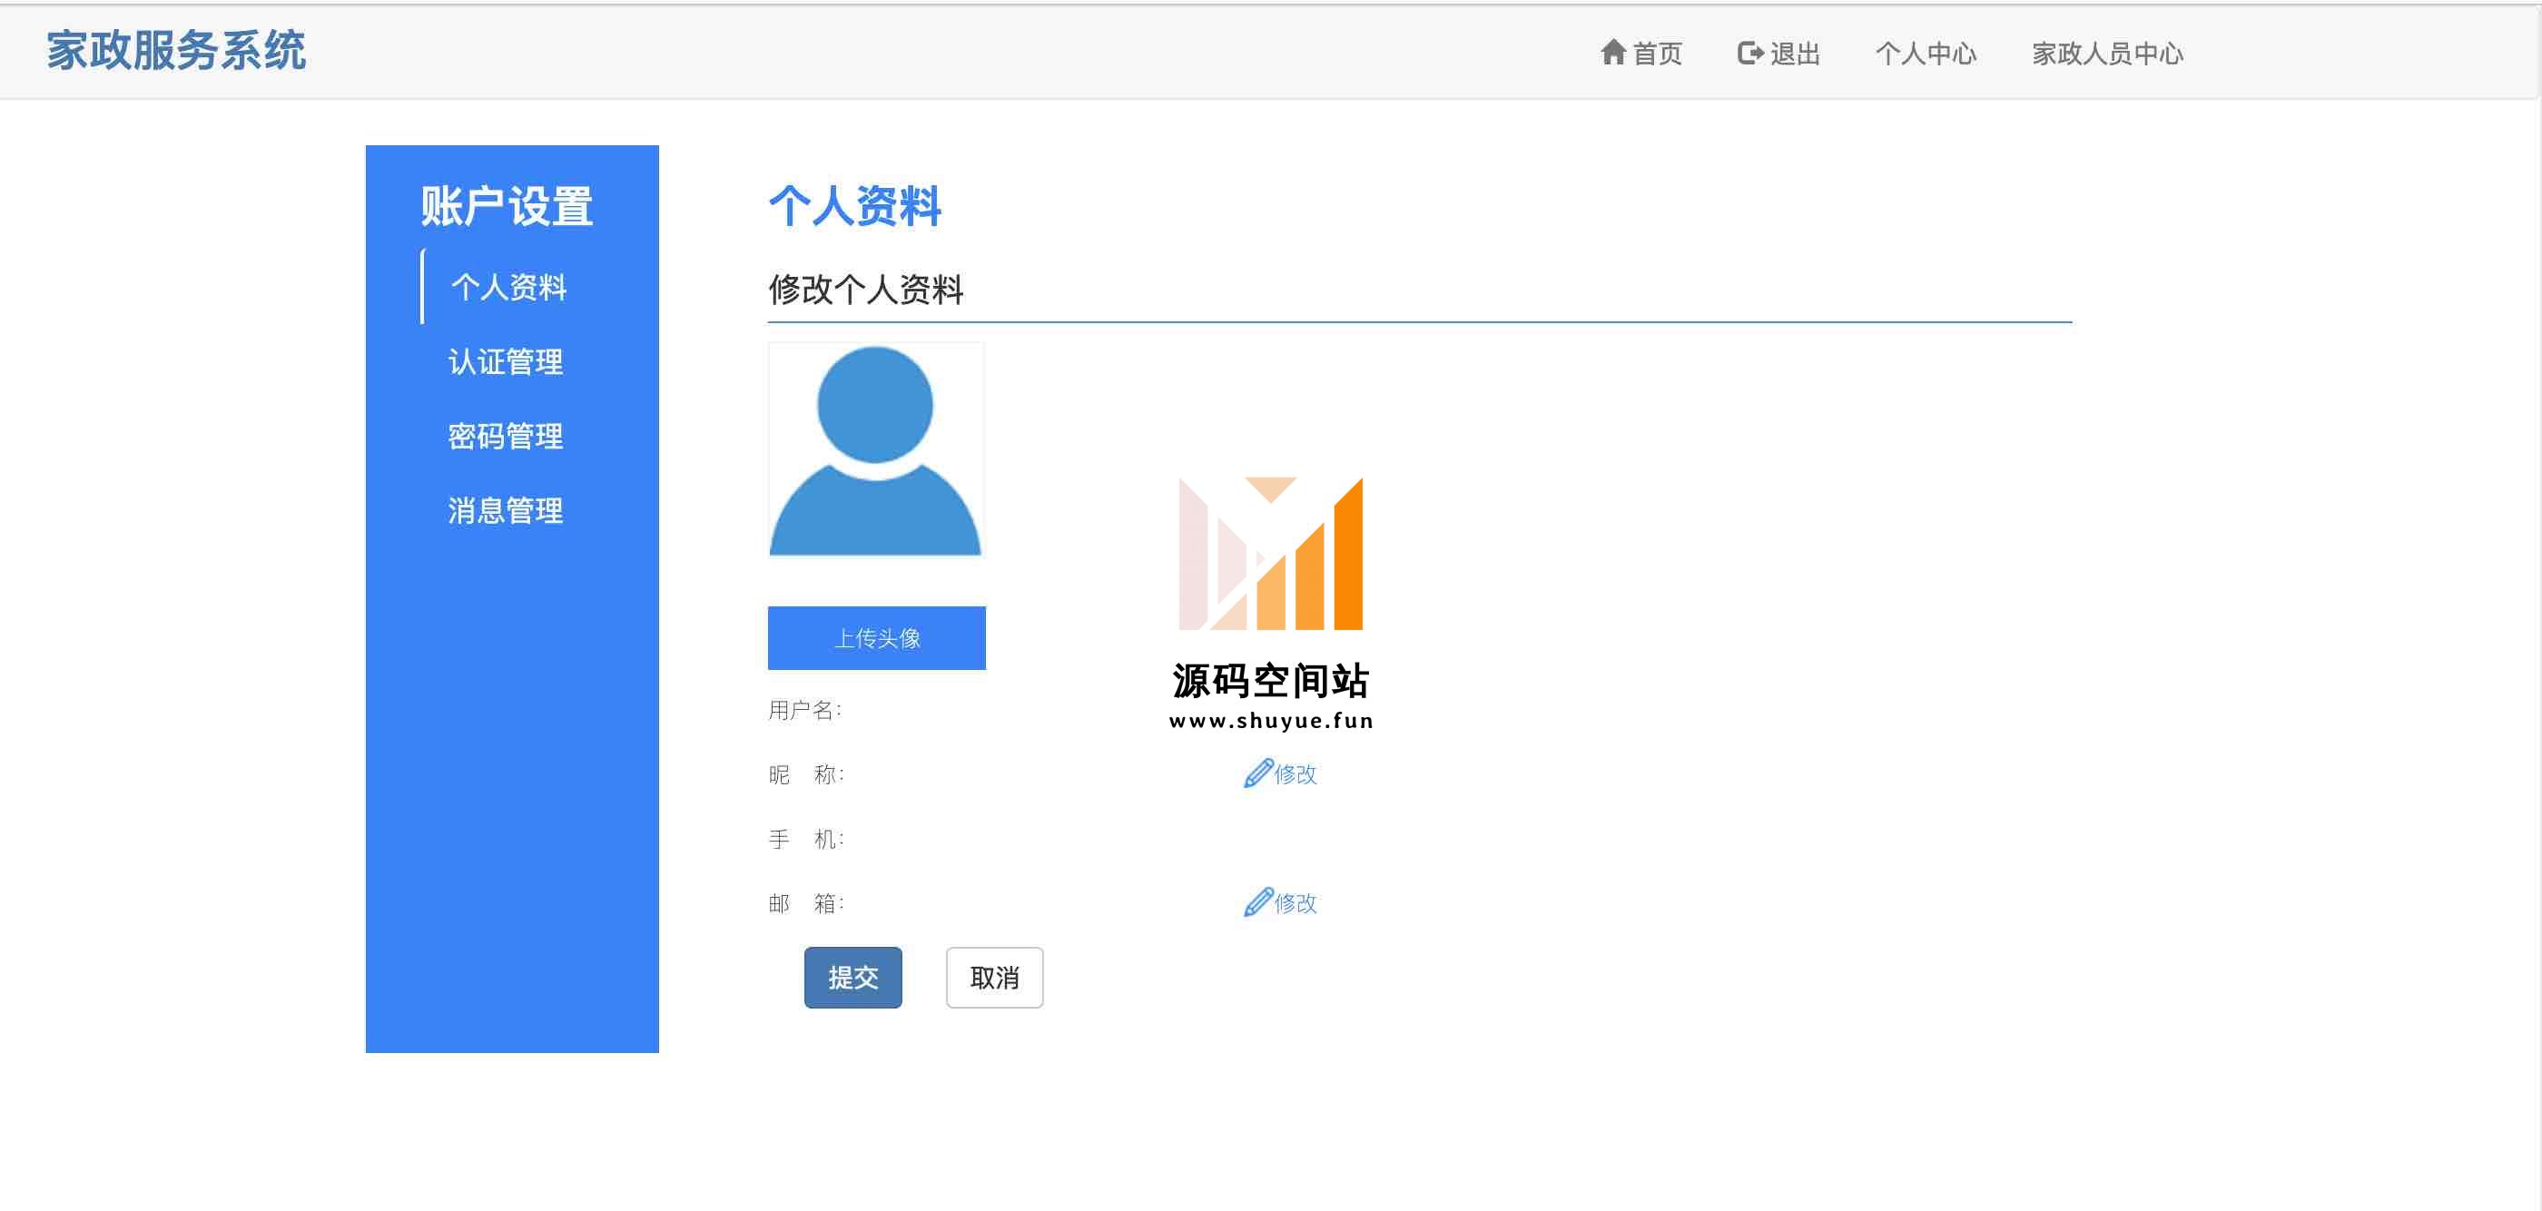Image resolution: width=2542 pixels, height=1211 pixels.
Task: Go to 个人中心 in top navigation
Action: (1926, 54)
